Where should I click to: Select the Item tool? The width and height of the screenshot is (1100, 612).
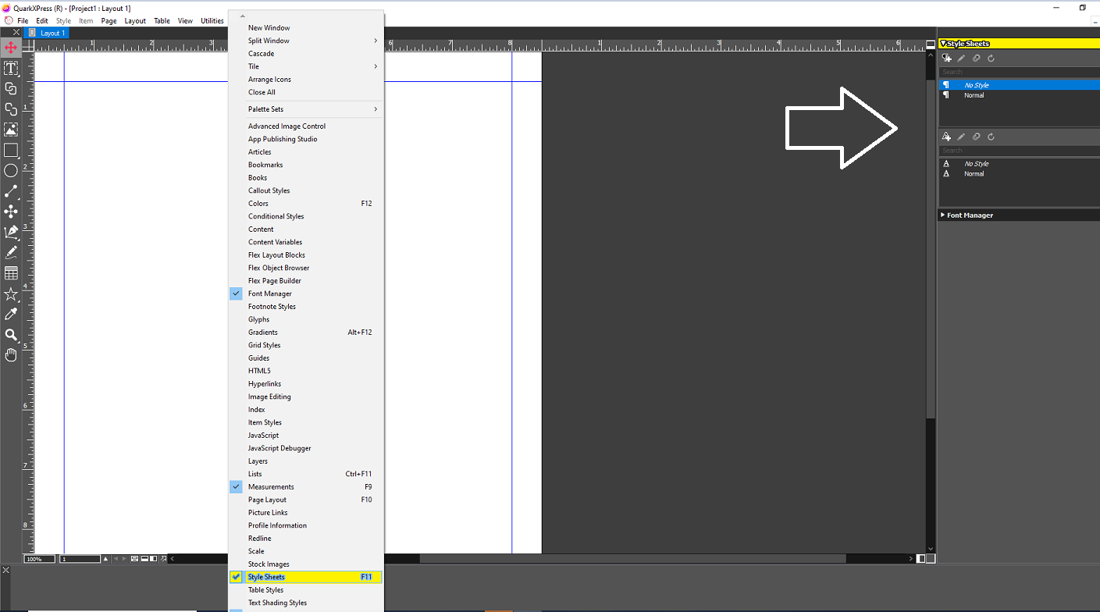tap(11, 48)
